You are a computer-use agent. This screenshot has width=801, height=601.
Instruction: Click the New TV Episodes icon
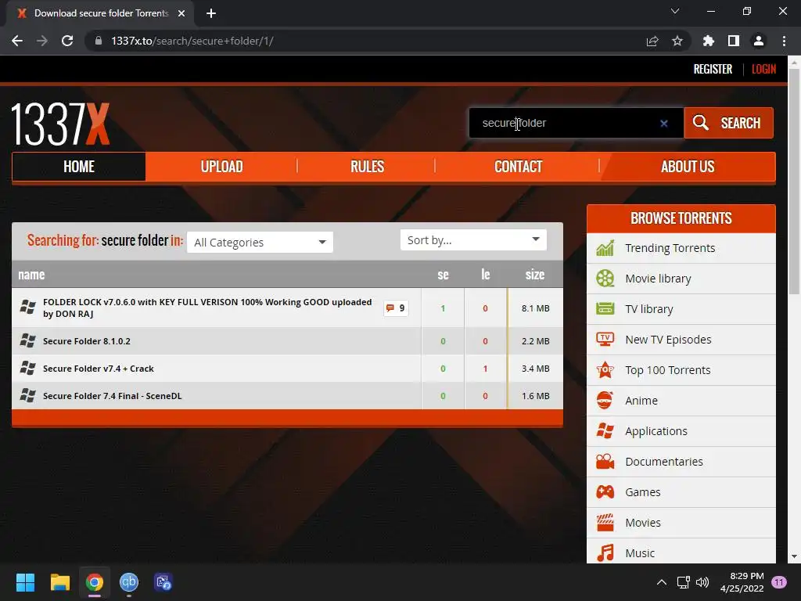(605, 340)
